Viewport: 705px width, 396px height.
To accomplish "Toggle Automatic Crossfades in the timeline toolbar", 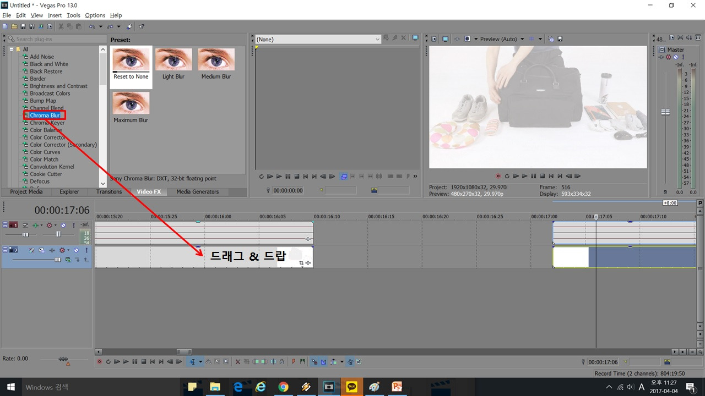I will pos(324,361).
